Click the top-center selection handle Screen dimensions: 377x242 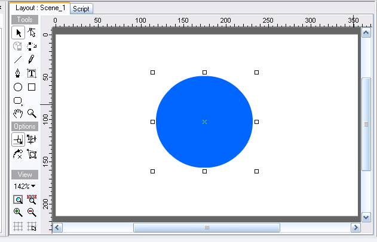point(204,73)
